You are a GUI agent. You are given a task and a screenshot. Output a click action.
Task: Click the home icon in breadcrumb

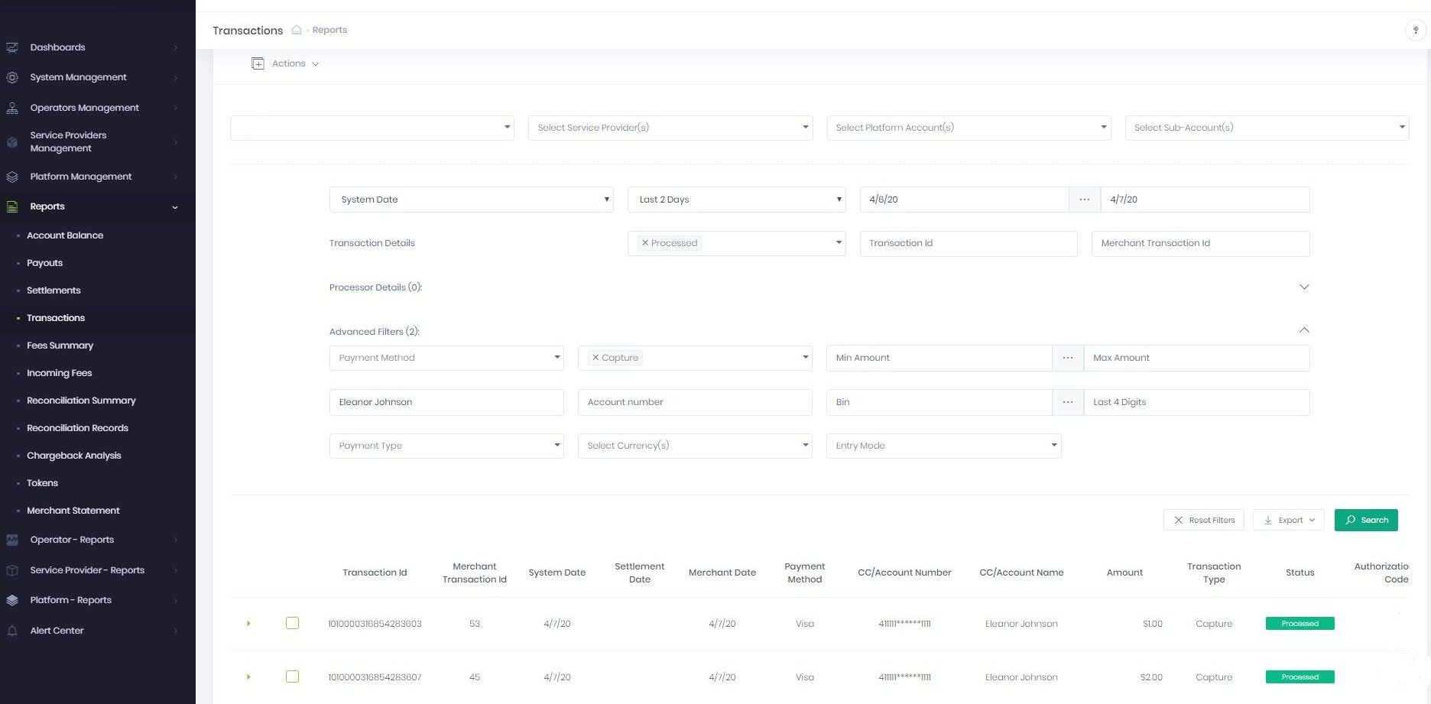[297, 30]
